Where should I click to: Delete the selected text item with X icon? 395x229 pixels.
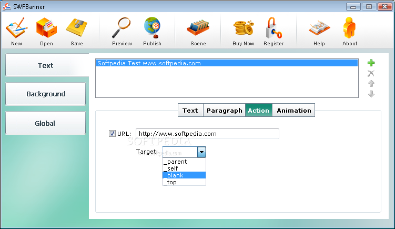[x=371, y=73]
